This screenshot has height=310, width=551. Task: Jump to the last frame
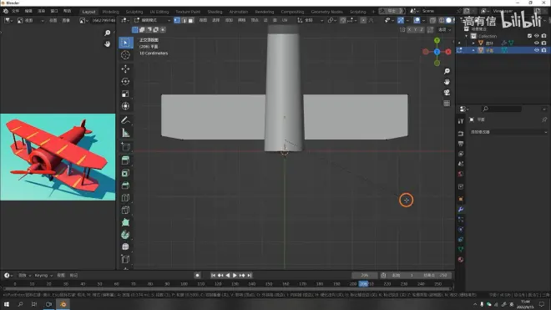(x=249, y=275)
